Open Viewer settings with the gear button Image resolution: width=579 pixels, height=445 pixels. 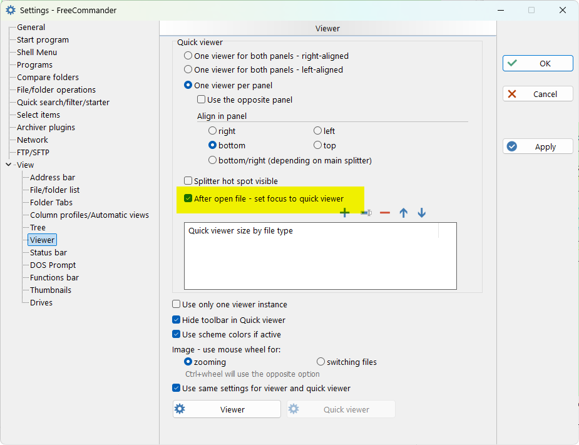[227, 409]
